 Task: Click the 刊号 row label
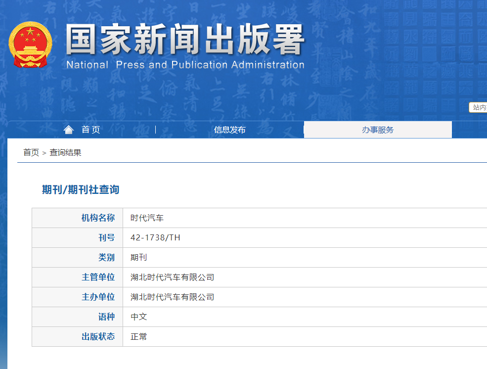[106, 237]
